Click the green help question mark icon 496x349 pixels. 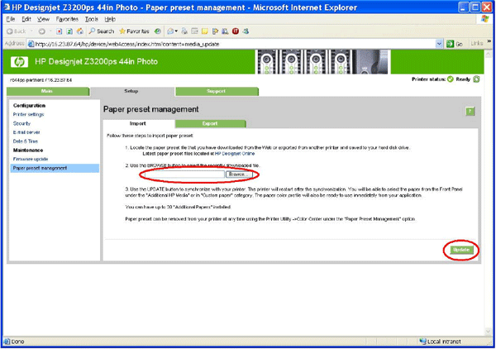470,111
